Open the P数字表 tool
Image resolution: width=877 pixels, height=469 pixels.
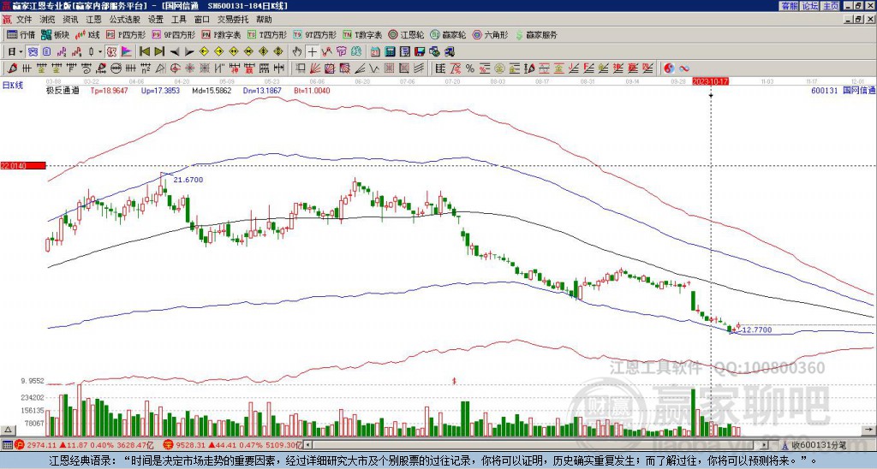(221, 34)
